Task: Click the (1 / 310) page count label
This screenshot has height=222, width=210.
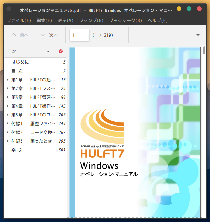Action: pyautogui.click(x=103, y=35)
